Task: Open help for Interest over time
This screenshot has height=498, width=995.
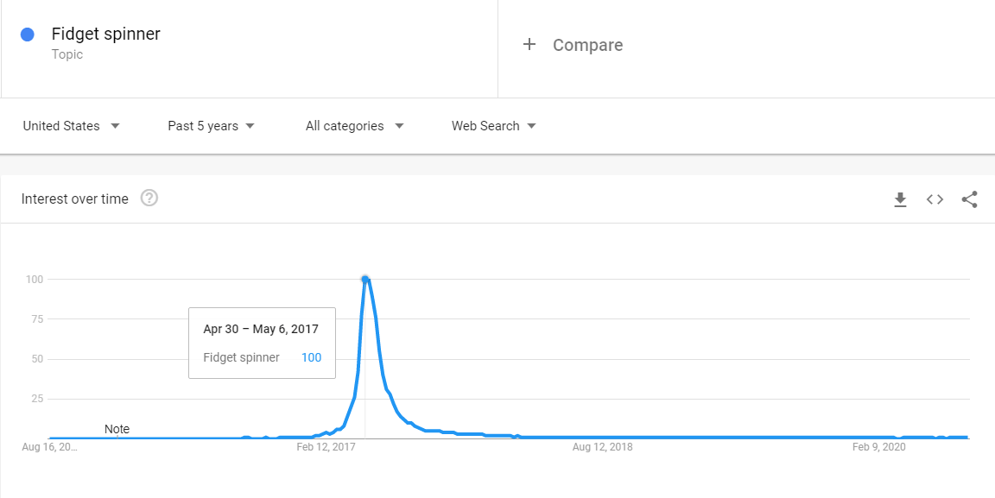Action: point(149,199)
